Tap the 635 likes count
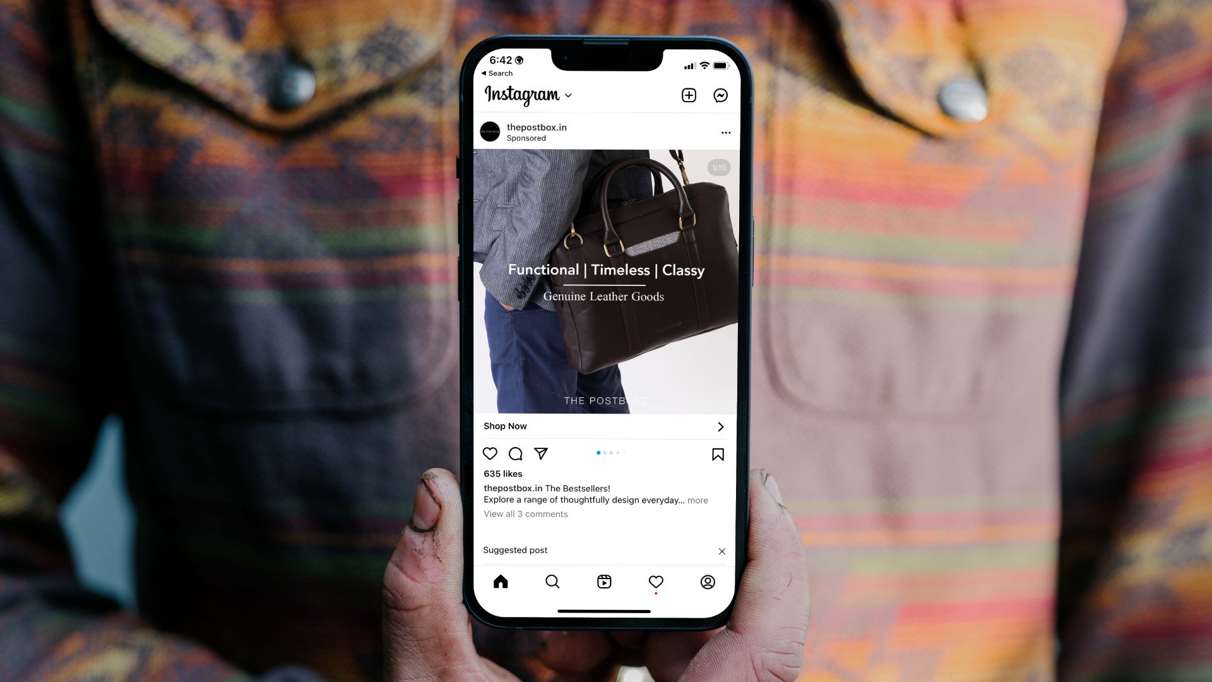This screenshot has width=1212, height=682. 502,473
